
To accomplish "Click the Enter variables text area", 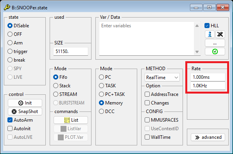I will tap(147, 39).
